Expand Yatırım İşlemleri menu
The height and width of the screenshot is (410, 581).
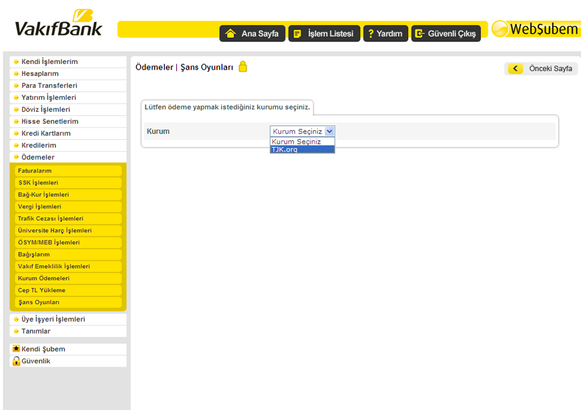click(x=68, y=97)
